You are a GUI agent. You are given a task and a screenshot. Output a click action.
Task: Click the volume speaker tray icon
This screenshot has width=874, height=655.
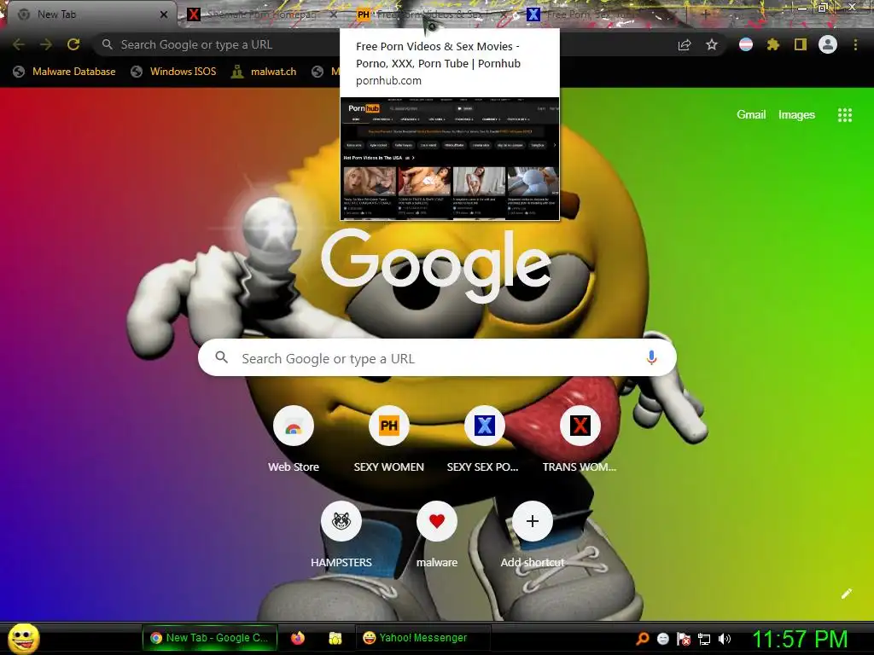coord(724,639)
